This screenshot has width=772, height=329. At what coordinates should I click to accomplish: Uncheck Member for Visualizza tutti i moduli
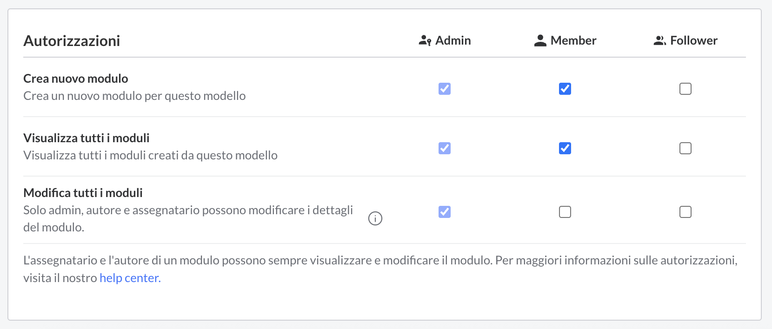[x=565, y=148]
